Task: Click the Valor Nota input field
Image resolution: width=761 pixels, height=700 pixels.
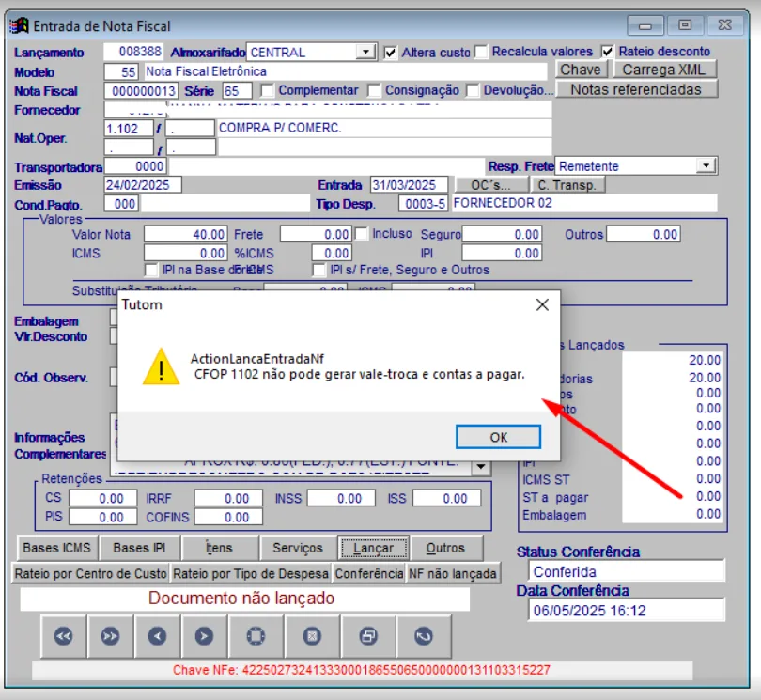Action: tap(186, 234)
